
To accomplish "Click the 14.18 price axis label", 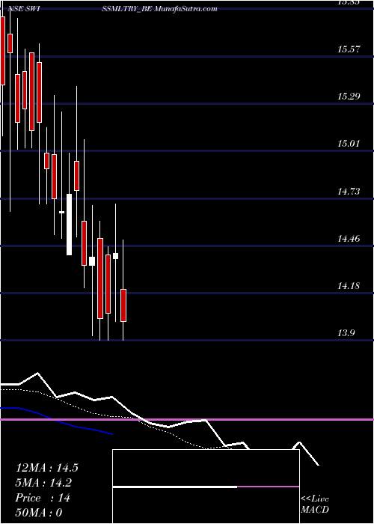I will point(349,286).
